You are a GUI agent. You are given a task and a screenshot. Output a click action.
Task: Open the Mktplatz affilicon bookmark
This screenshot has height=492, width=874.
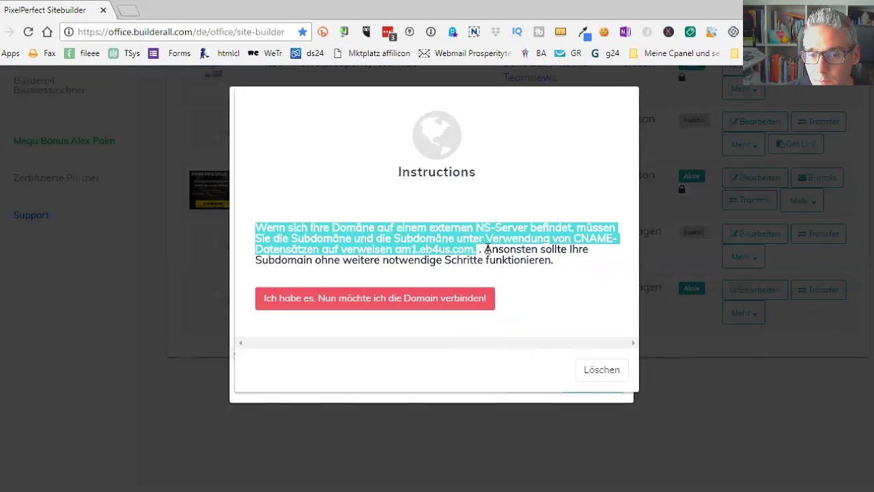tap(371, 53)
